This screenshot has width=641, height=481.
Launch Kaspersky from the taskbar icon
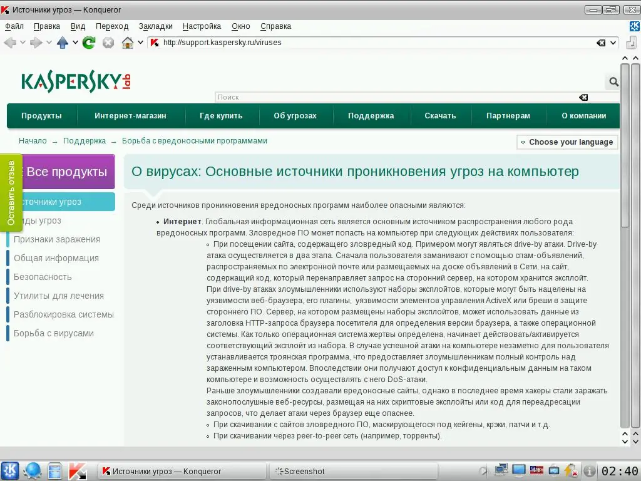pos(78,470)
